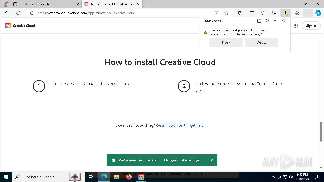Open the network tray icon
324x182 pixels.
tap(285, 177)
